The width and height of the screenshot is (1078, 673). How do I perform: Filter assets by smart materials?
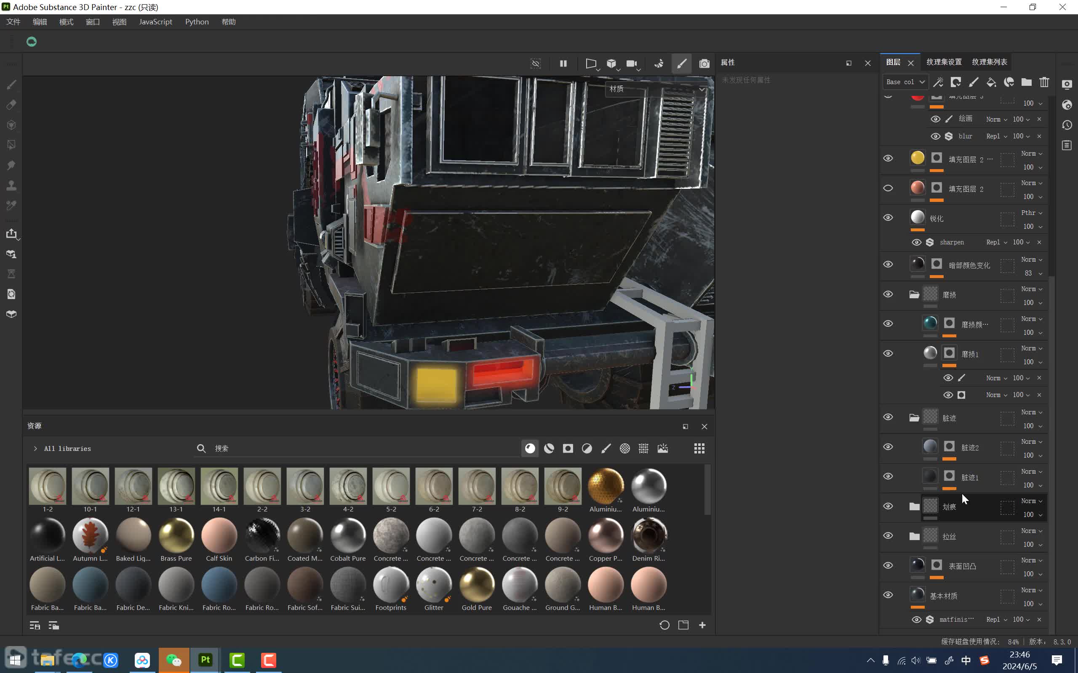(x=549, y=448)
